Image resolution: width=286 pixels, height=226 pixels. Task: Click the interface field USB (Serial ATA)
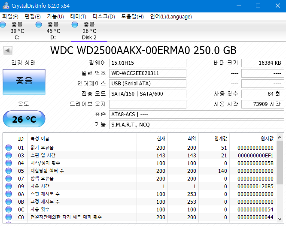click(148, 84)
